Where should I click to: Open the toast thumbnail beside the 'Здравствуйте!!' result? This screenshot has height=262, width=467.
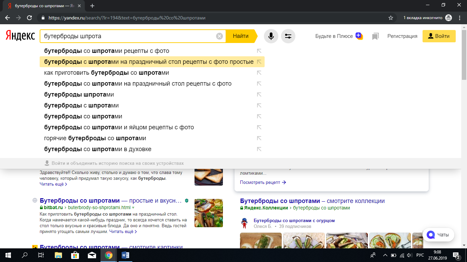209,177
